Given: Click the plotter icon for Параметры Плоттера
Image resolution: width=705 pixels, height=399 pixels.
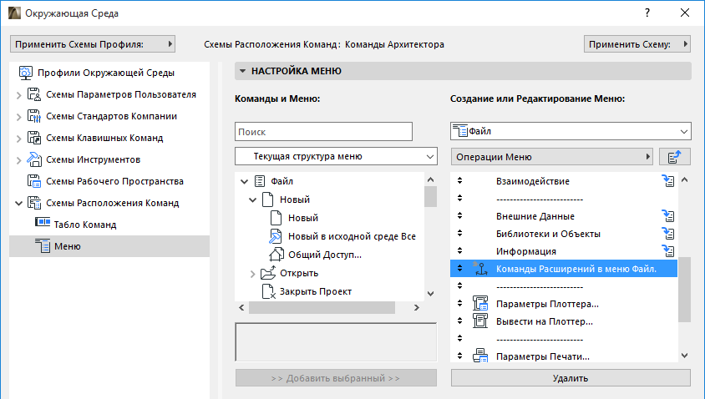Looking at the screenshot, I should [x=480, y=303].
